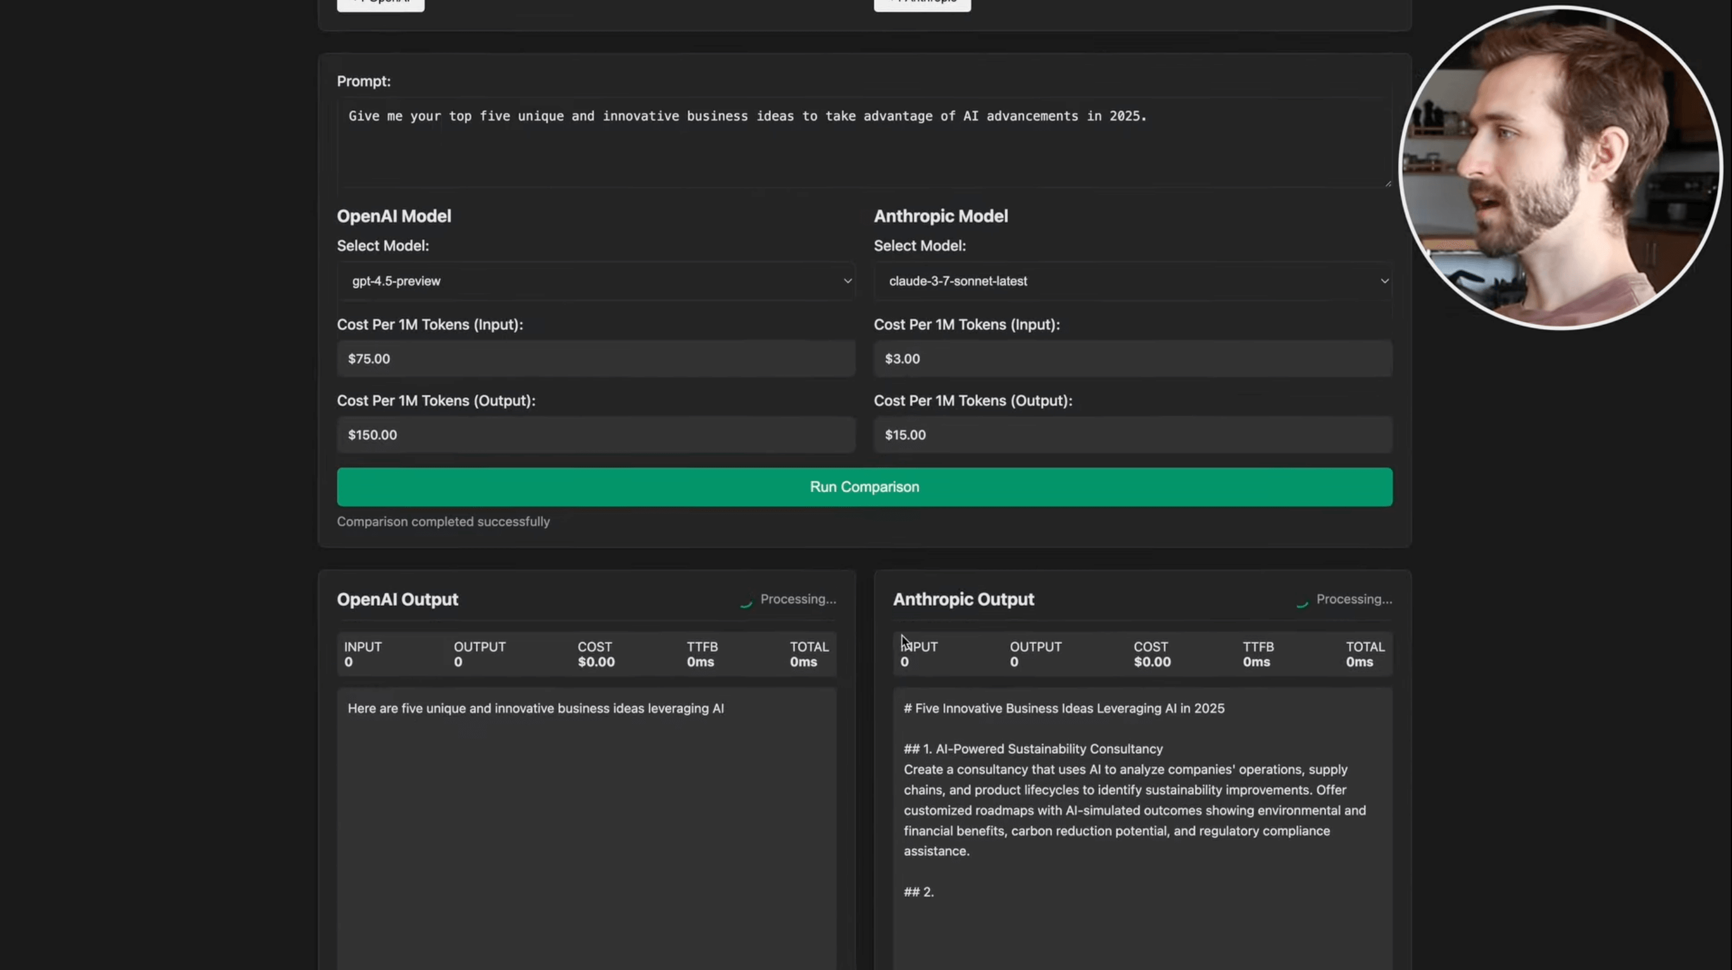Click OpenAI TOTAL 0ms stat

pyautogui.click(x=809, y=654)
